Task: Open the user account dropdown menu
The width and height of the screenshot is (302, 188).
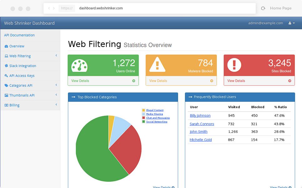Action: pyautogui.click(x=292, y=23)
